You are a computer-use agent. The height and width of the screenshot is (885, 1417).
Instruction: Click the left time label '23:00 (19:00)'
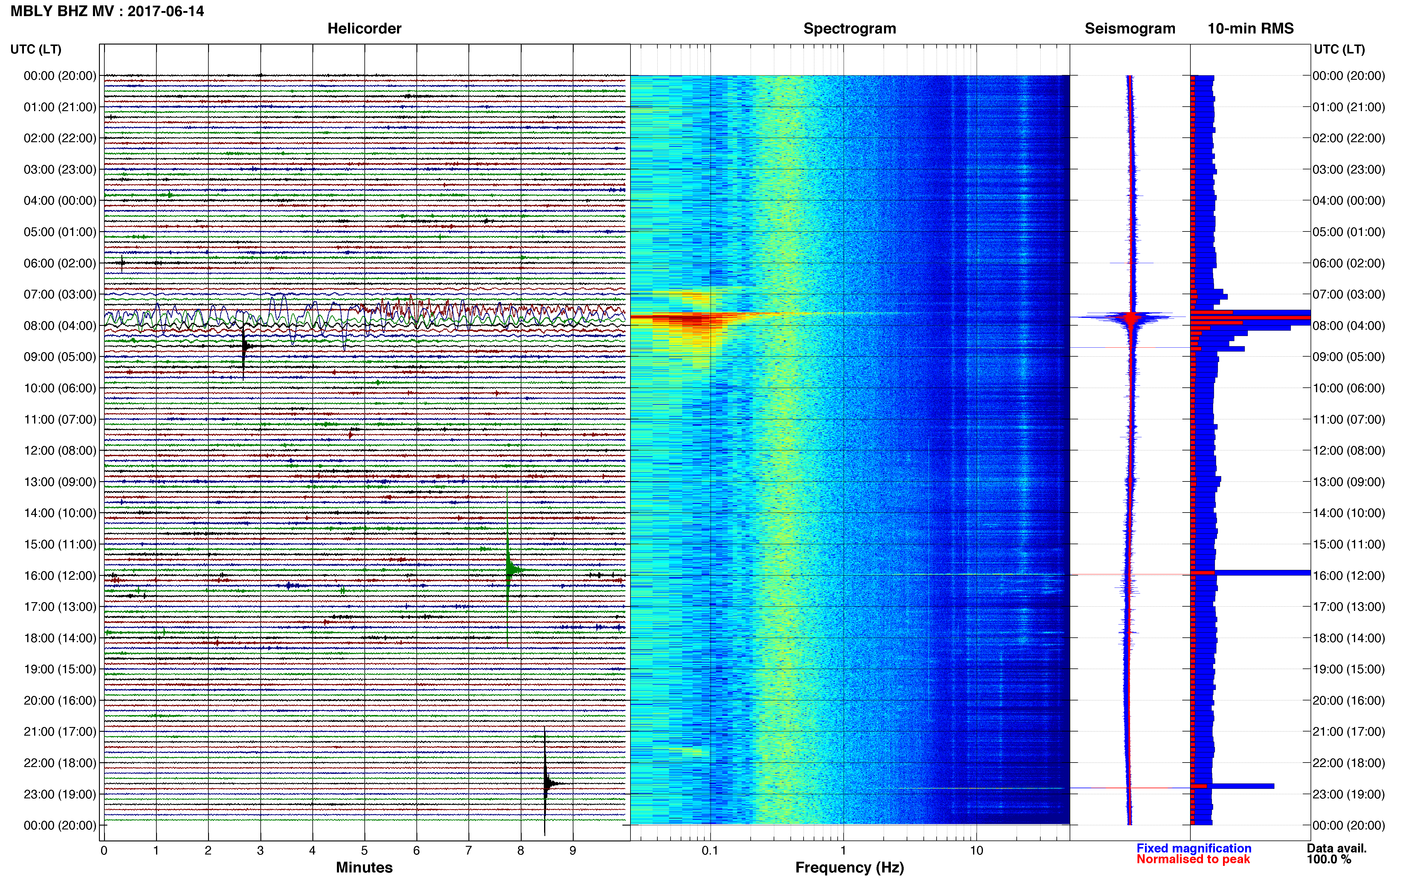[60, 794]
